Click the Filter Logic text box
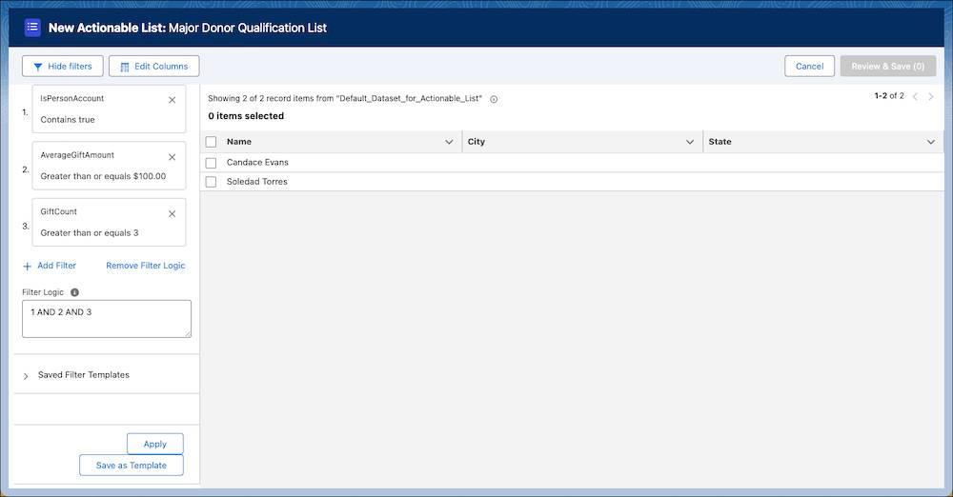 107,319
